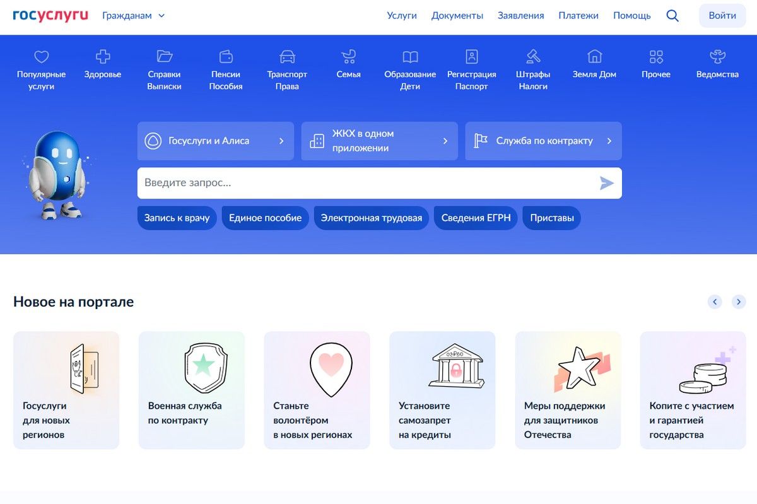The height and width of the screenshot is (504, 757).
Task: Open Штрафы Налоги gavel icon
Action: pos(533,57)
